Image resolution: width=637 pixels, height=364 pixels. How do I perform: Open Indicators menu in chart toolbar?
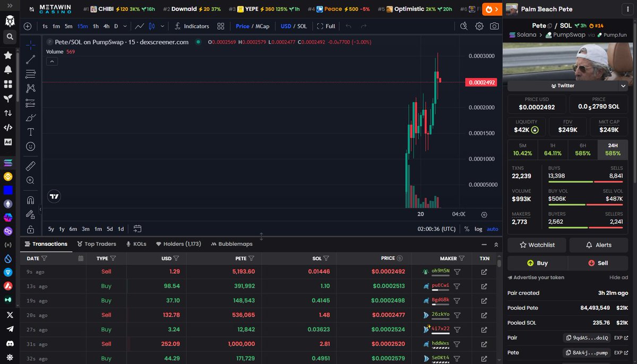192,26
